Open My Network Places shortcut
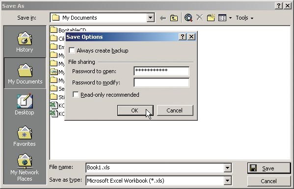The width and height of the screenshot is (294, 189). (25, 167)
